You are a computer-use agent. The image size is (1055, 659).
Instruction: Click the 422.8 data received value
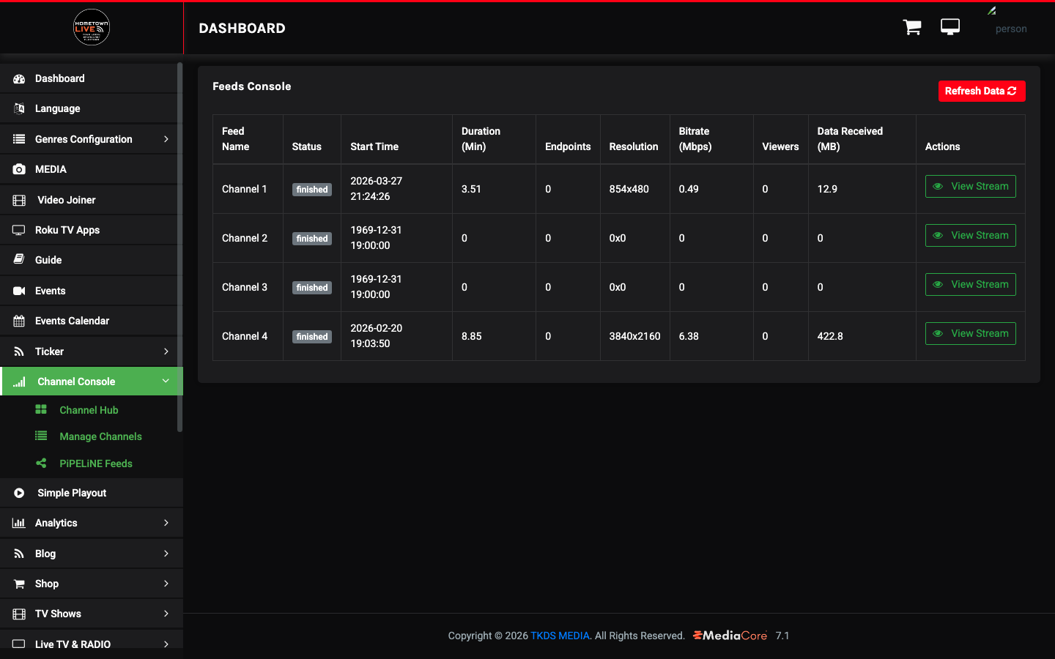tap(830, 336)
